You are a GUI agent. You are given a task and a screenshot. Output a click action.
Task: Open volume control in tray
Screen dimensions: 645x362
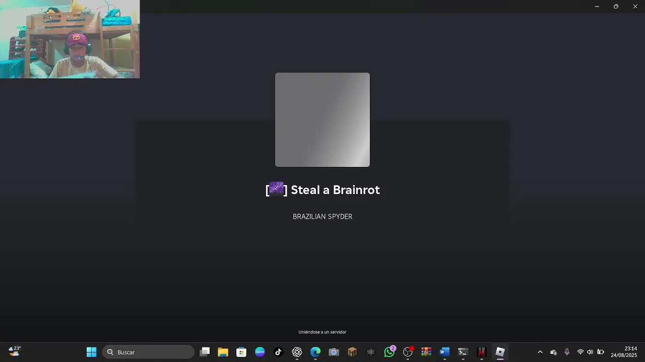590,352
